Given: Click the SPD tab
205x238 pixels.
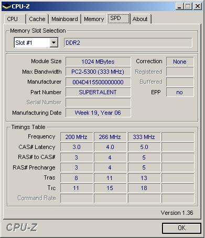Looking at the screenshot, I should [118, 18].
